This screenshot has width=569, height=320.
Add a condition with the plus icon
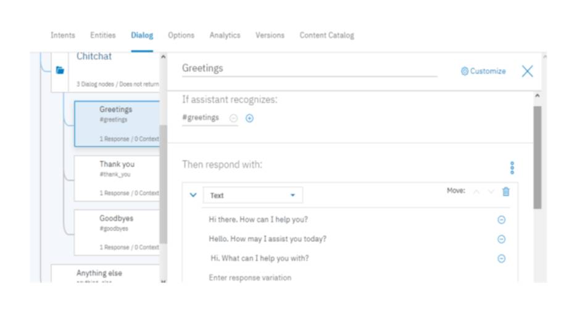pyautogui.click(x=249, y=118)
